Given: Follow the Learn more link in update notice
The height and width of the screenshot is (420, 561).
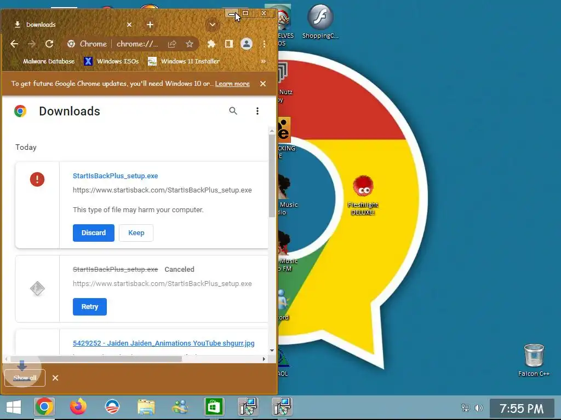Looking at the screenshot, I should tap(232, 84).
